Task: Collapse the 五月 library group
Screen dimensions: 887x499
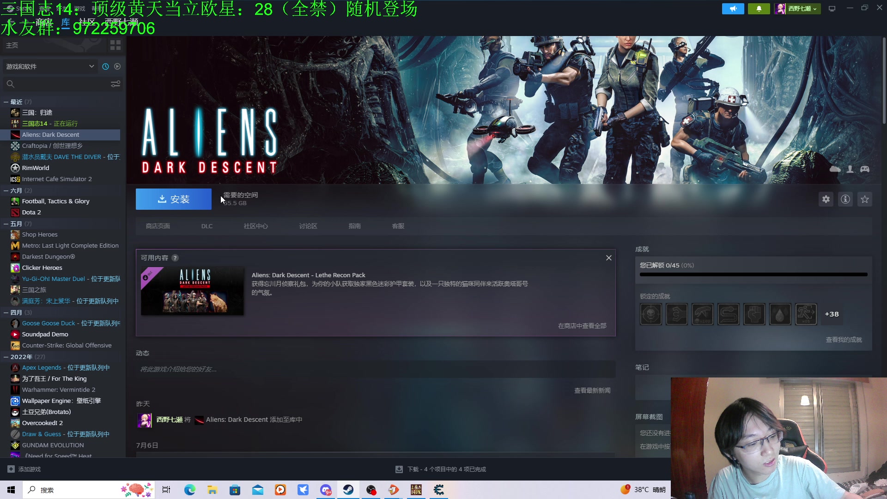Action: [x=6, y=224]
